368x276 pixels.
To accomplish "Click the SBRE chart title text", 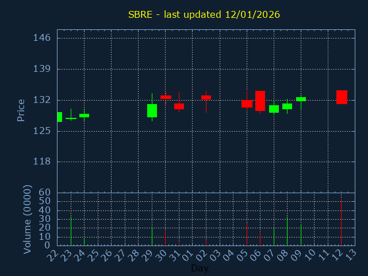I will 204,14.
